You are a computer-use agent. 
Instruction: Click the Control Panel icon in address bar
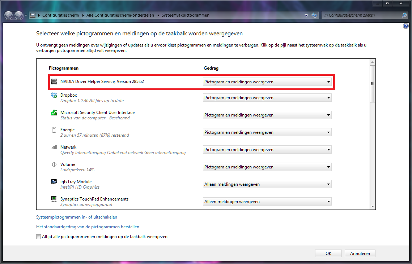click(x=33, y=15)
